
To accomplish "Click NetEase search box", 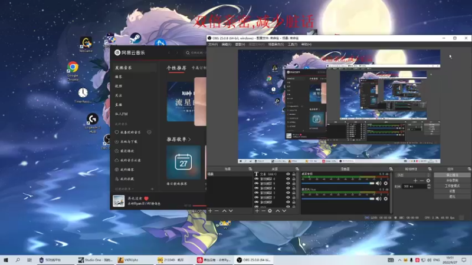I will (196, 53).
